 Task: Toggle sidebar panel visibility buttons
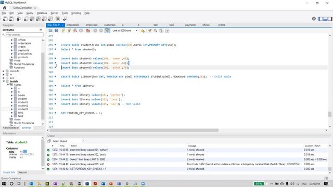click(x=325, y=19)
